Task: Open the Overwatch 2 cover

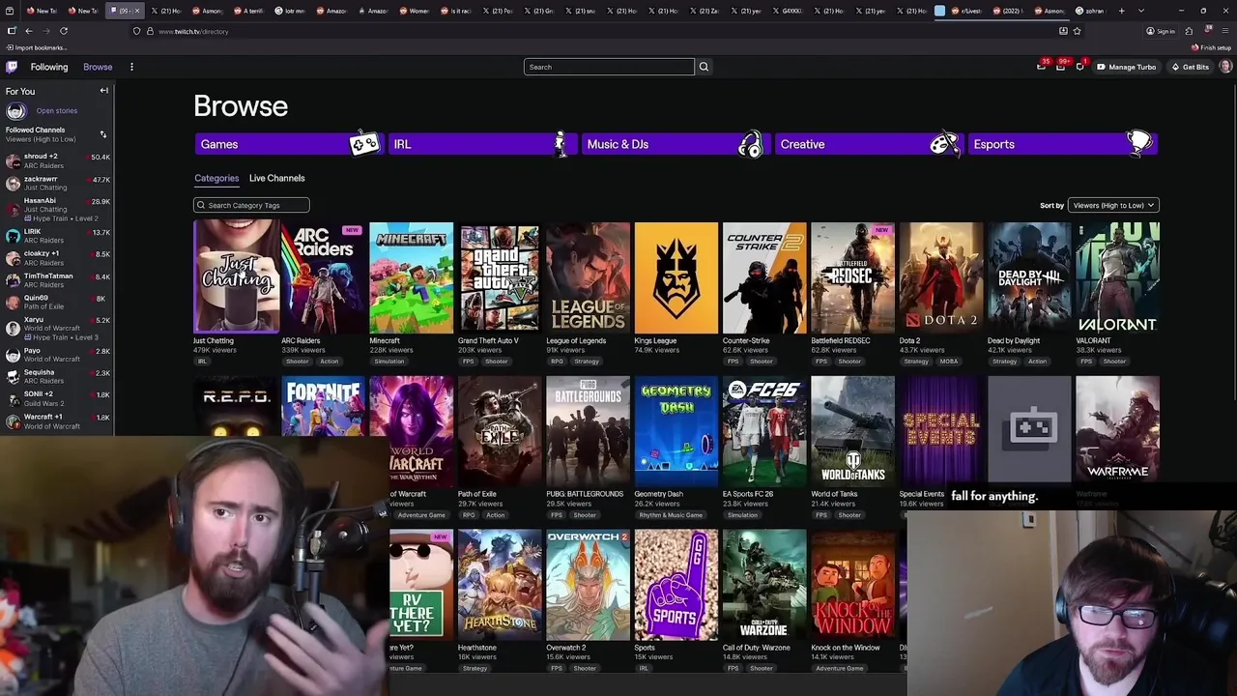Action: coord(588,585)
